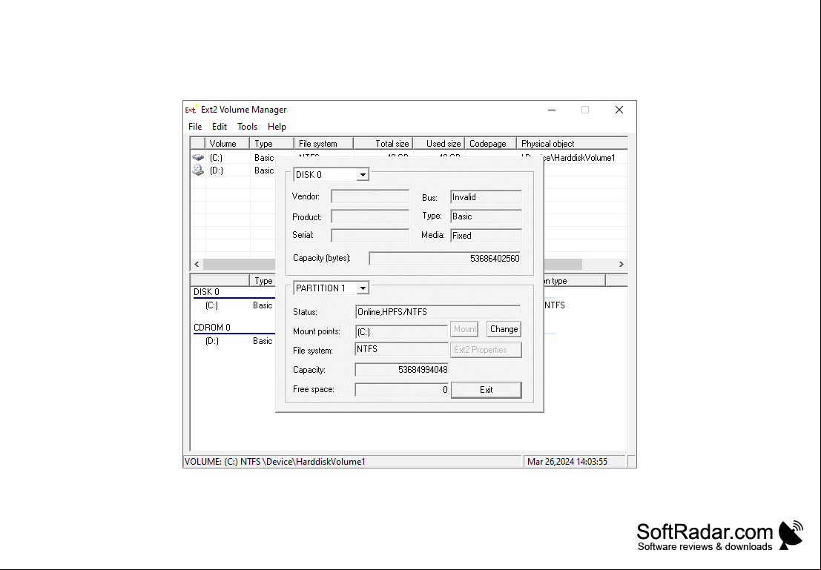Expand the DISK 0 dropdown
Viewport: 821px width, 570px height.
pyautogui.click(x=363, y=175)
